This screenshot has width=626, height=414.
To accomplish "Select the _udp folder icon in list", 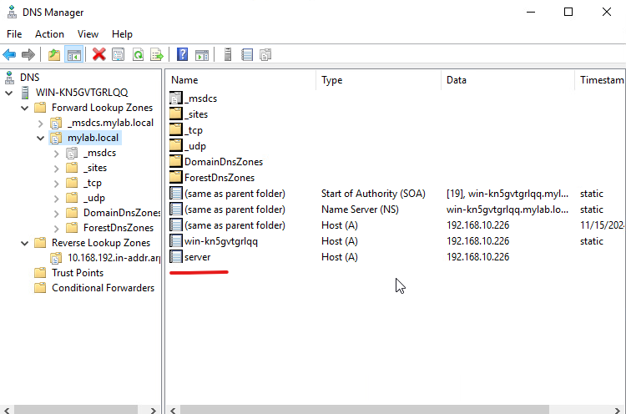I will pos(175,146).
